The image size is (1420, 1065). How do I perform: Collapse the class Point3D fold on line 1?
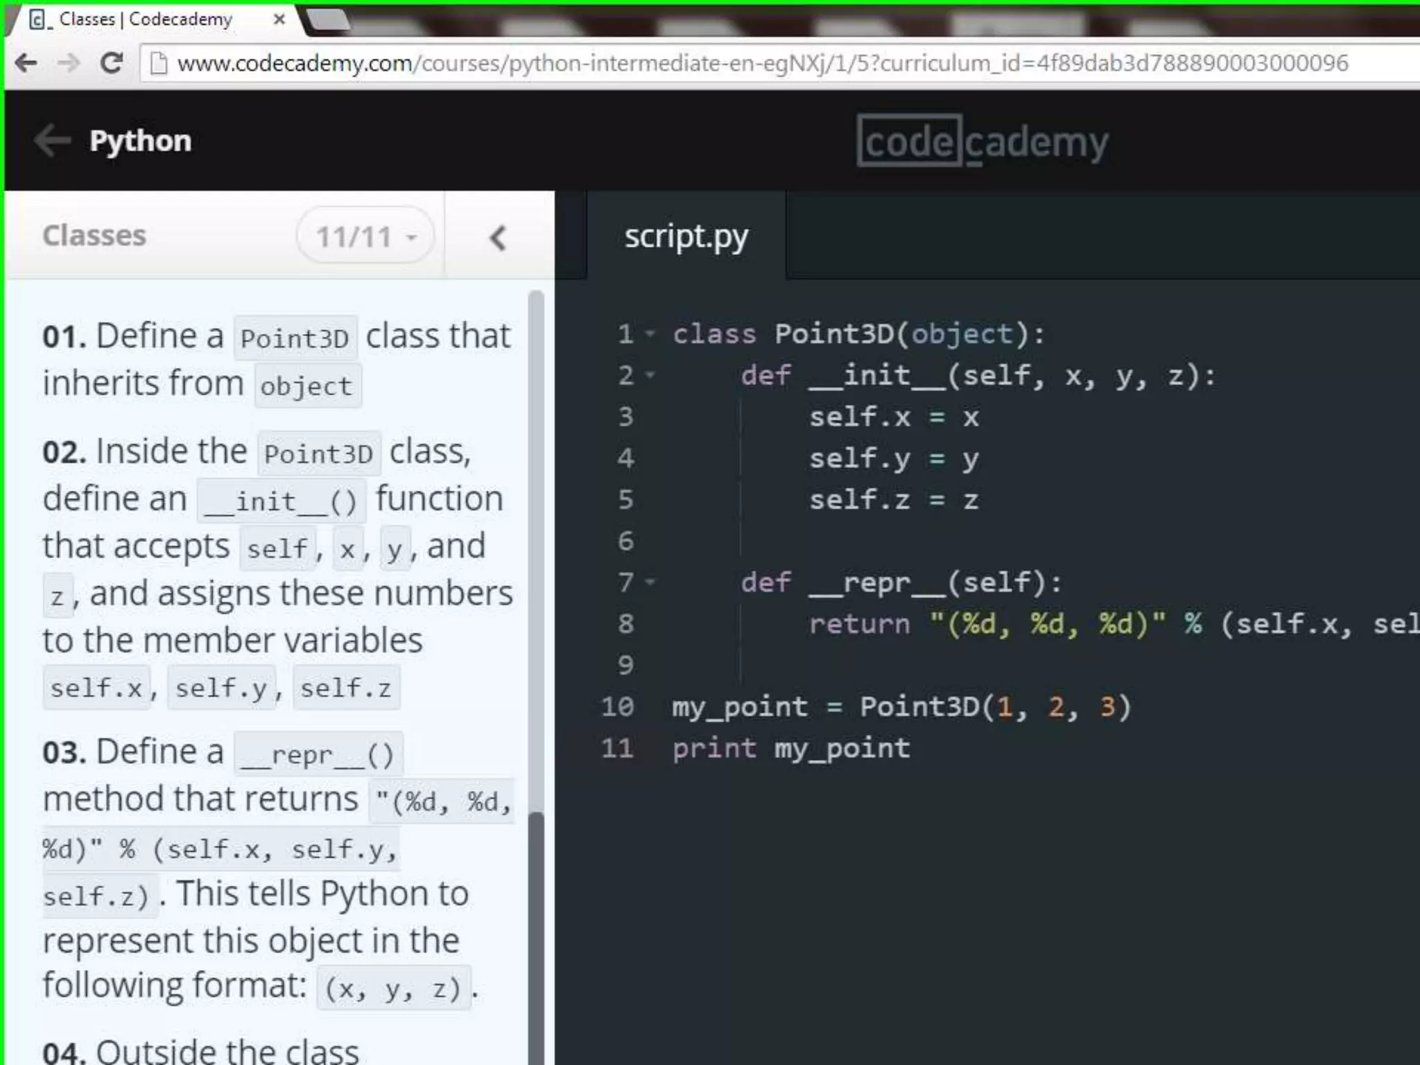pyautogui.click(x=650, y=334)
